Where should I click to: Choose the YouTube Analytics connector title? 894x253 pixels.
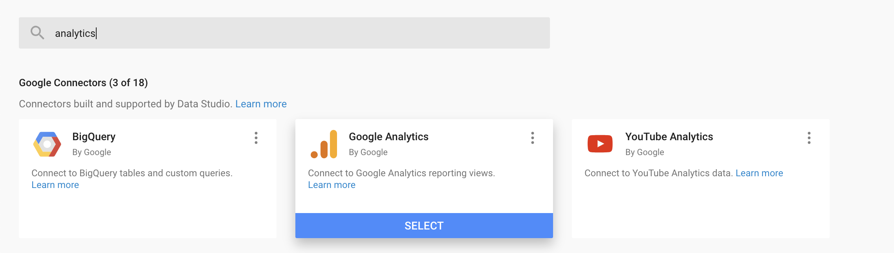[669, 137]
